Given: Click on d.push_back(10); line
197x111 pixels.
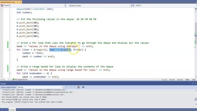Looking at the screenshot, I should click(28, 23).
